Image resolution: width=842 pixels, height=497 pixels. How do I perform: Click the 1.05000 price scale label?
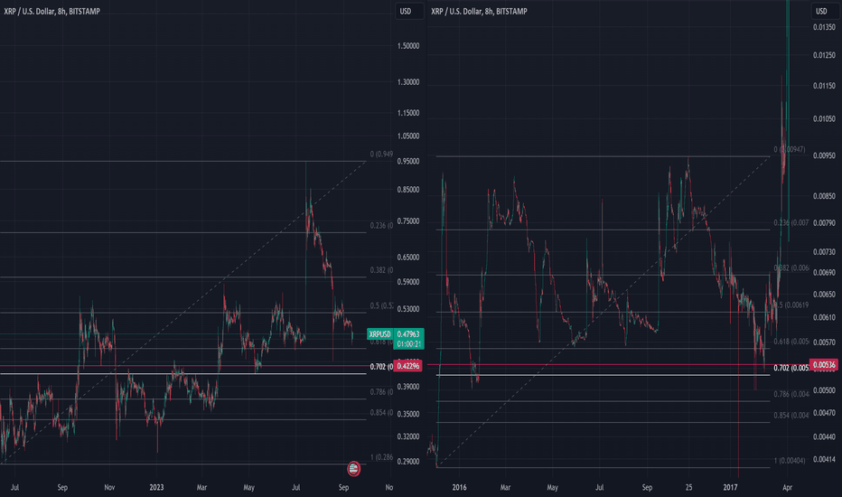click(x=408, y=136)
